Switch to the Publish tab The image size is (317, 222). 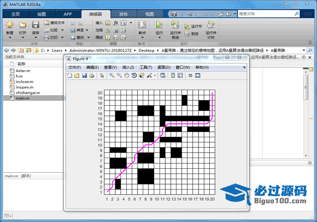point(123,14)
